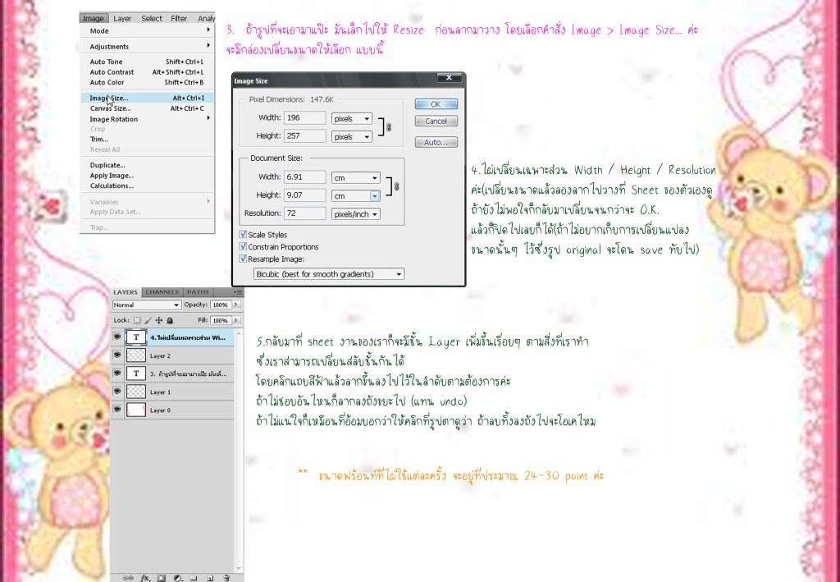The image size is (840, 582).
Task: Click the pixel Width field 196
Action: pyautogui.click(x=305, y=118)
